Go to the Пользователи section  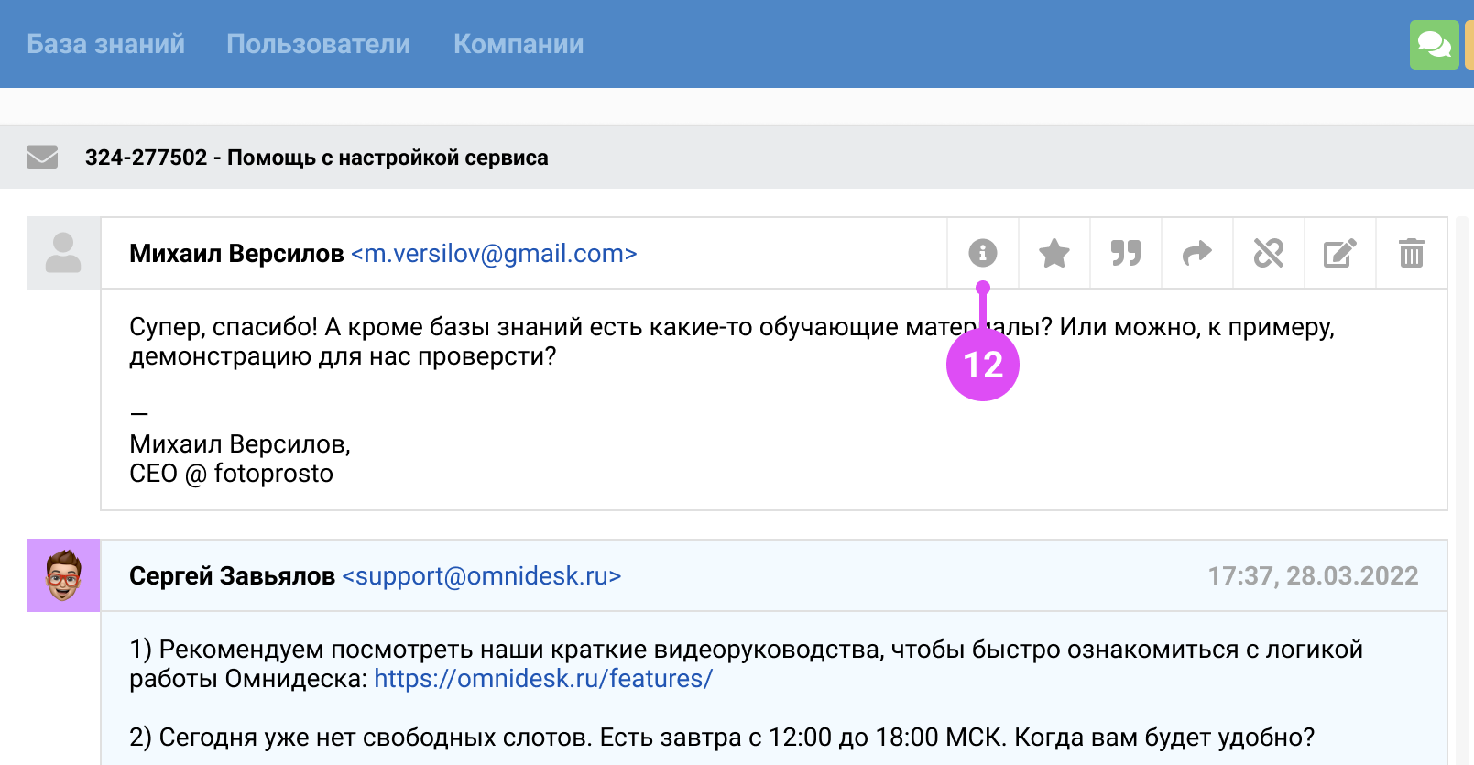point(318,44)
